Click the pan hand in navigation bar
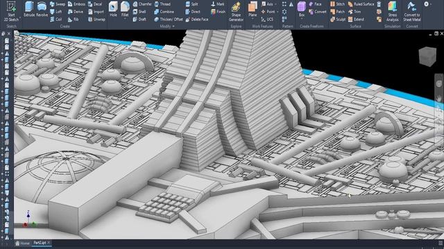Screen dimensions: 444x249 (x=438, y=98)
